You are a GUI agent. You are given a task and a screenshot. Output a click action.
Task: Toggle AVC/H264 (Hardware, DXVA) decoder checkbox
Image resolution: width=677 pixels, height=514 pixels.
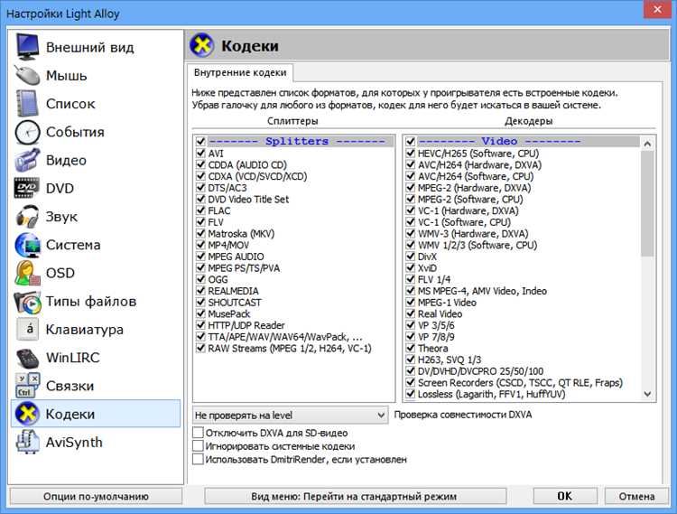410,164
